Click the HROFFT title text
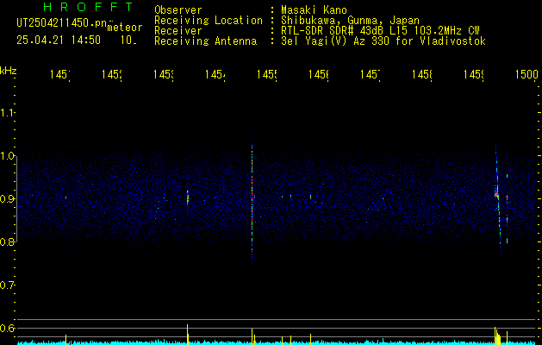 point(89,7)
